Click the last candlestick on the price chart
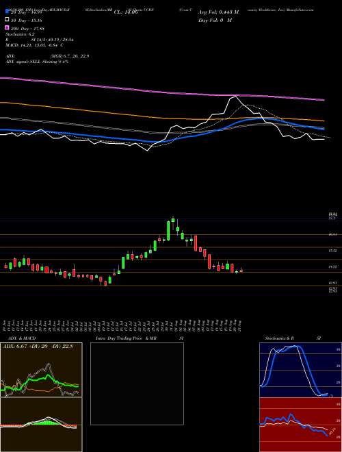The height and width of the screenshot is (452, 342). tap(241, 271)
